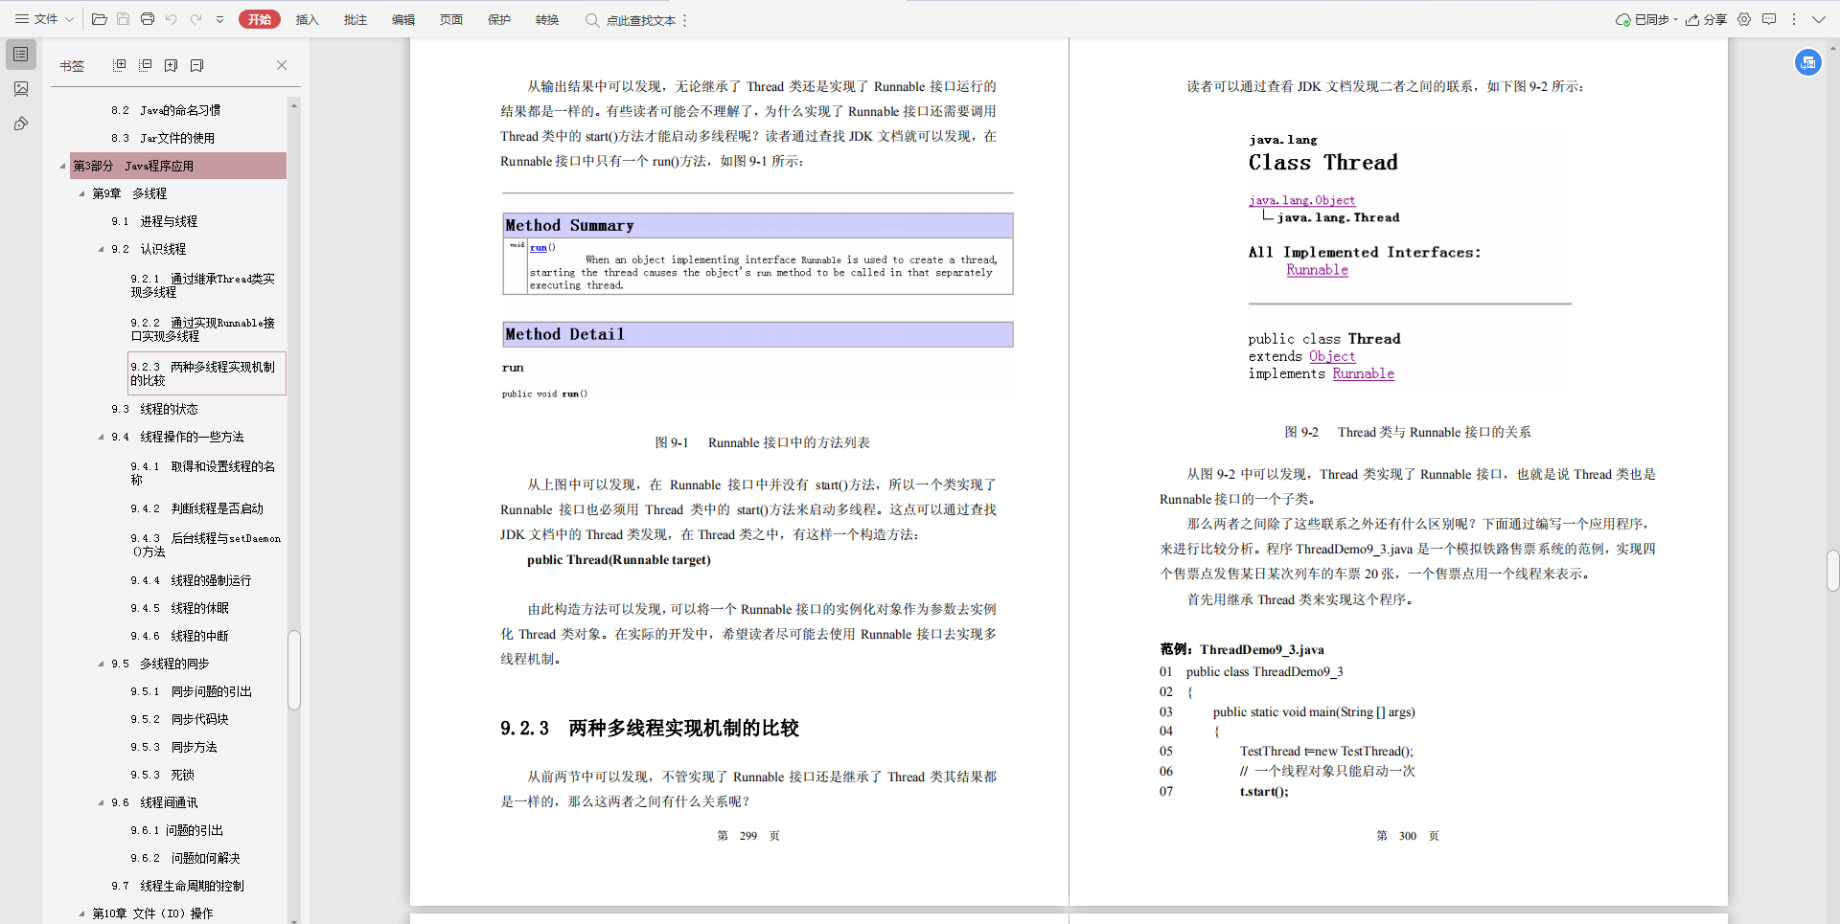Click the redo arrow icon

(195, 19)
